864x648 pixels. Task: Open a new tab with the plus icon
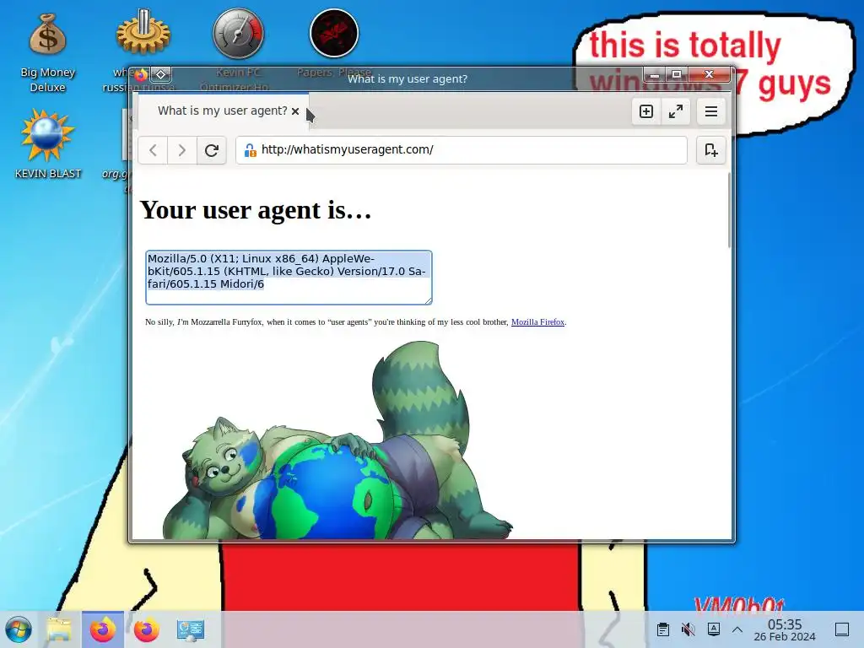click(x=645, y=111)
